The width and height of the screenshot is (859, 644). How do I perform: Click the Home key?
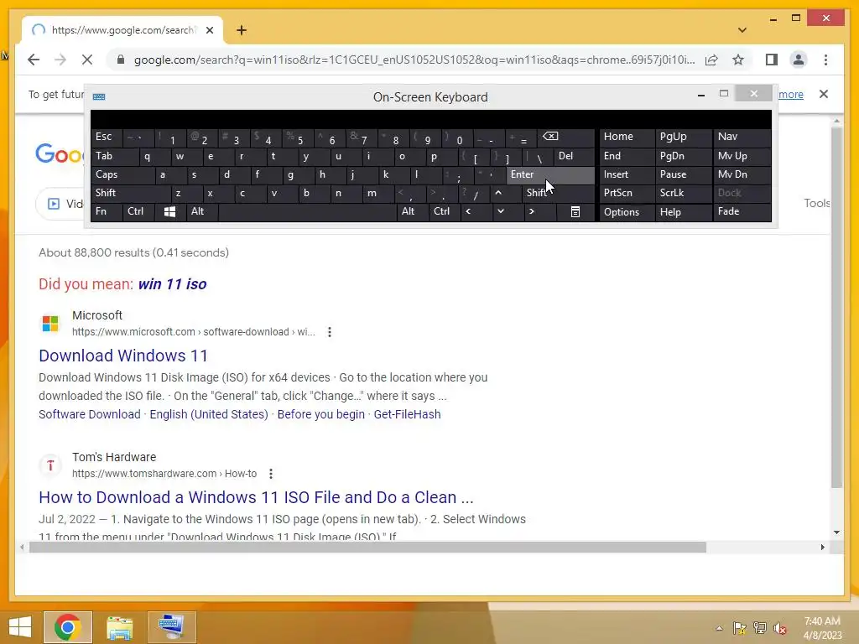tap(626, 137)
